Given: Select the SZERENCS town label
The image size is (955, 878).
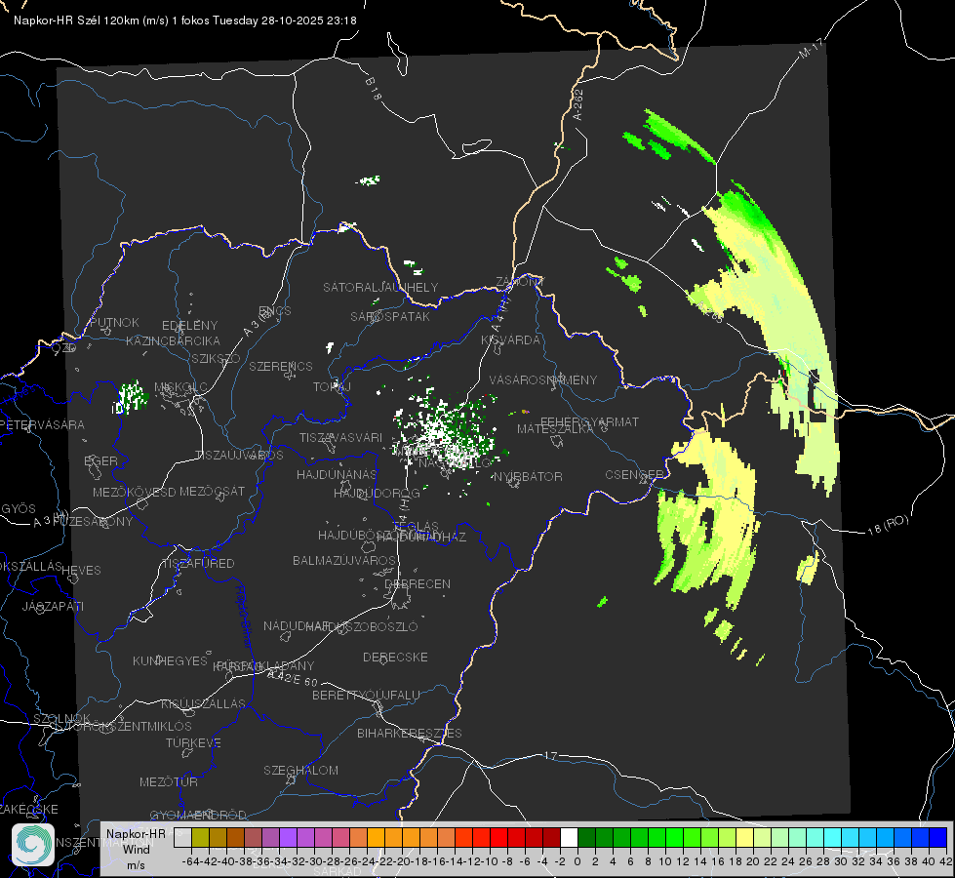Looking at the screenshot, I should click(281, 366).
